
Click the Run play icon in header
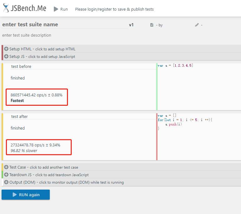tap(56, 9)
